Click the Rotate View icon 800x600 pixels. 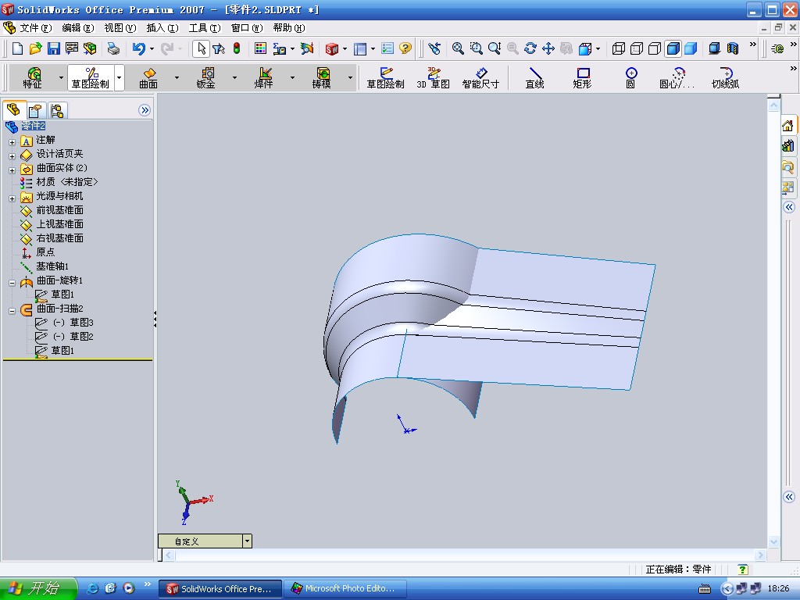pyautogui.click(x=530, y=48)
